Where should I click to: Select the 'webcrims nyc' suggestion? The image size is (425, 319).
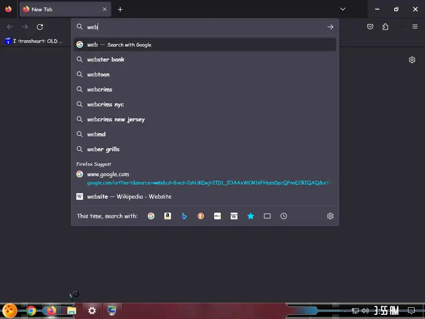pos(205,104)
